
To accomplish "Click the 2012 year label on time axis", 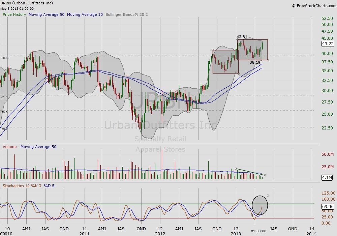I will 160,234.
